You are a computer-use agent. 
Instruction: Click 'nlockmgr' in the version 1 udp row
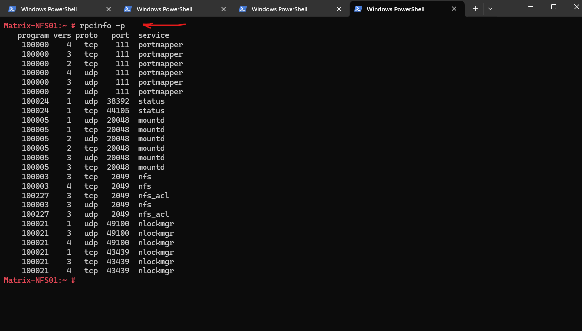156,224
